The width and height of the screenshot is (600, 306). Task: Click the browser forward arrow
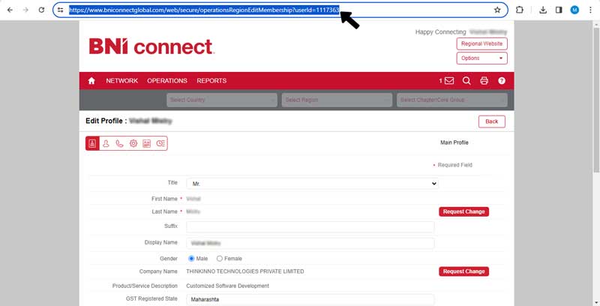coord(25,10)
